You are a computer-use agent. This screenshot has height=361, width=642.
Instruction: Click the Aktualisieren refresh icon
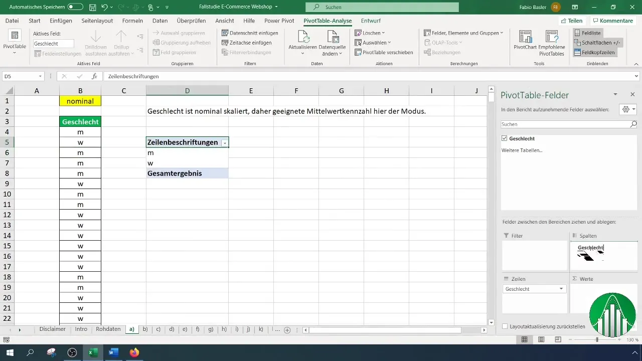(303, 37)
